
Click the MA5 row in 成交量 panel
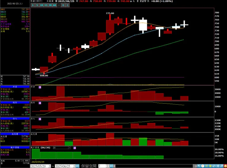coord(15,139)
